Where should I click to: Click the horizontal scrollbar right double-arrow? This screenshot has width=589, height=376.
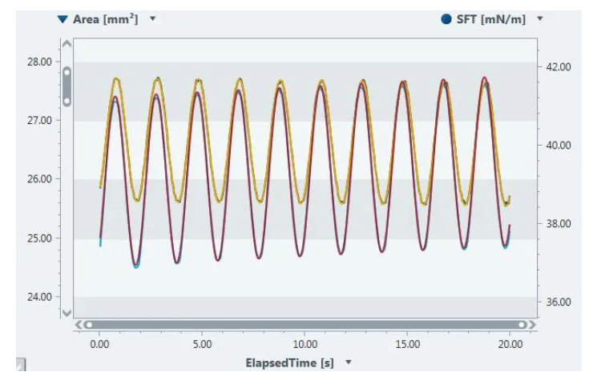click(x=532, y=325)
